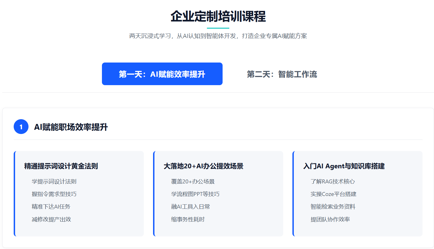The image size is (434, 249).
Task: Click the 智能检索业务资料 list item
Action: [333, 207]
